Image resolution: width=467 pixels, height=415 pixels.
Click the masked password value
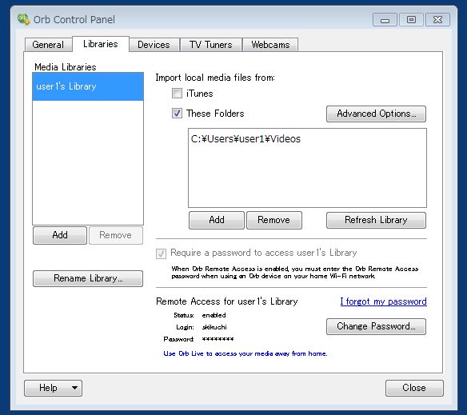(x=218, y=339)
